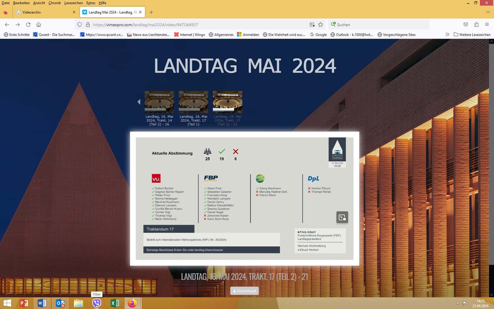This screenshot has height=309, width=494.
Task: Click the picture-in-picture icon on video
Action: point(342,217)
